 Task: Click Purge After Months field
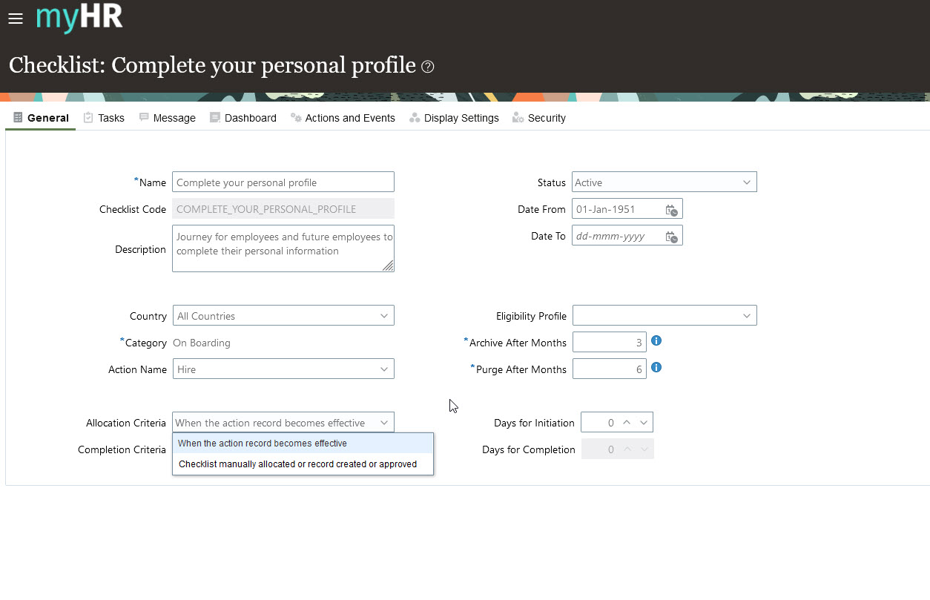pos(609,369)
